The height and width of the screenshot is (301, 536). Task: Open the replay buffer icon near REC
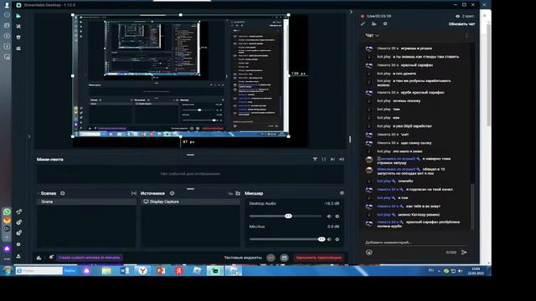tap(285, 258)
